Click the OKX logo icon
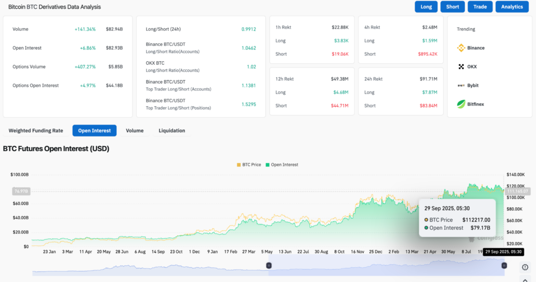 (x=461, y=67)
